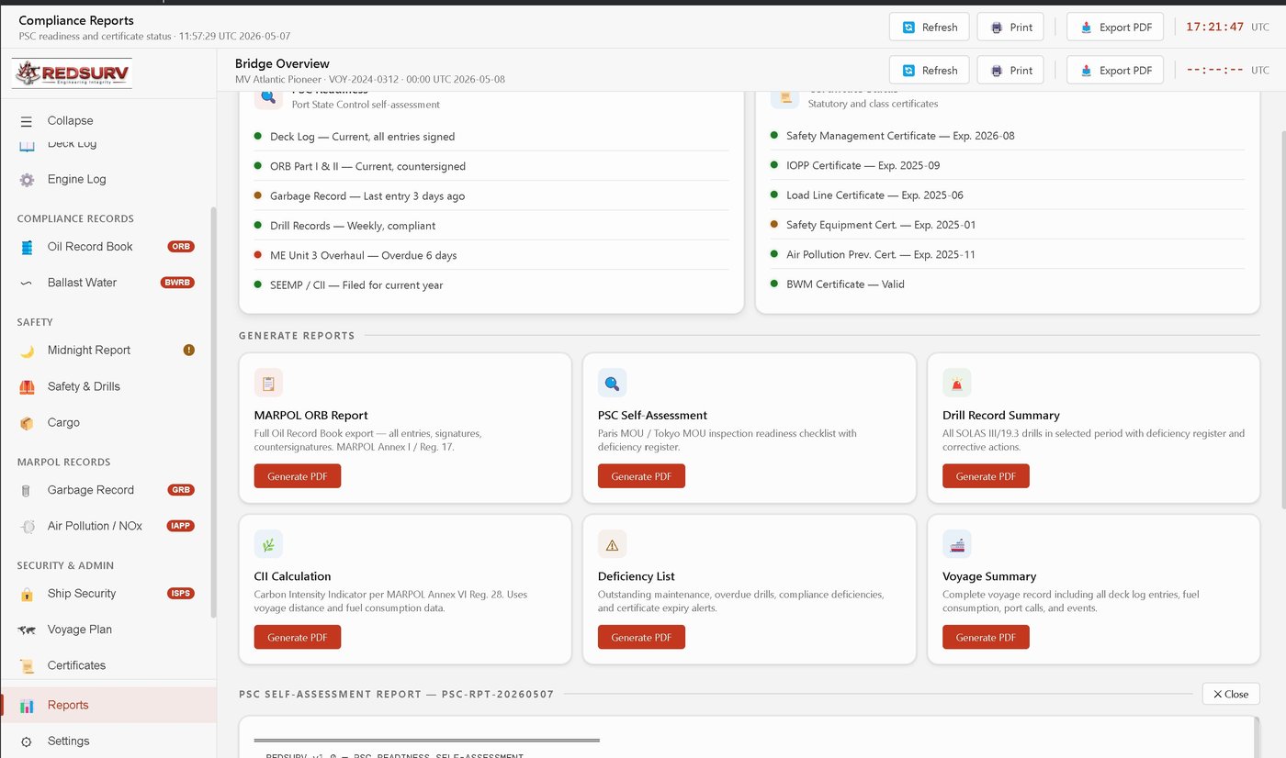Click the Oil Record Book barrel icon
Image resolution: width=1286 pixels, height=758 pixels.
coord(28,247)
